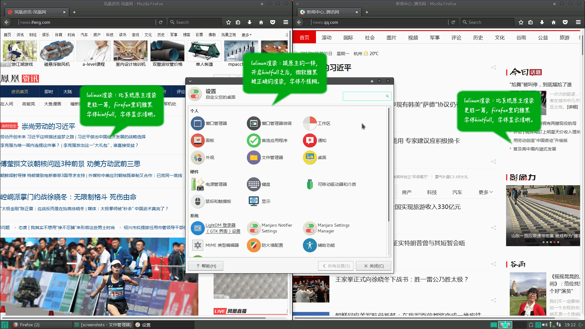This screenshot has height=329, width=585.
Task: Open Pocket icon in qq.com Firefox
Action: click(x=565, y=22)
